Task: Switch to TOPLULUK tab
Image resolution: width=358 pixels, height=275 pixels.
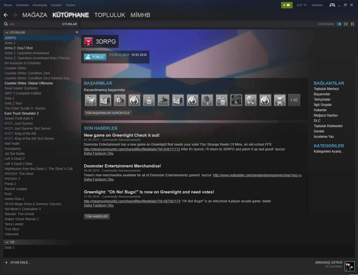Action: tap(110, 15)
